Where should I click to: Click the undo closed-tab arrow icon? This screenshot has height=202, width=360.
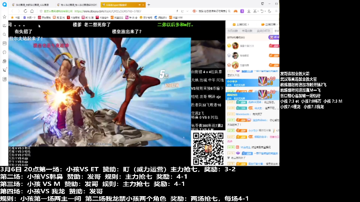[x=262, y=11]
